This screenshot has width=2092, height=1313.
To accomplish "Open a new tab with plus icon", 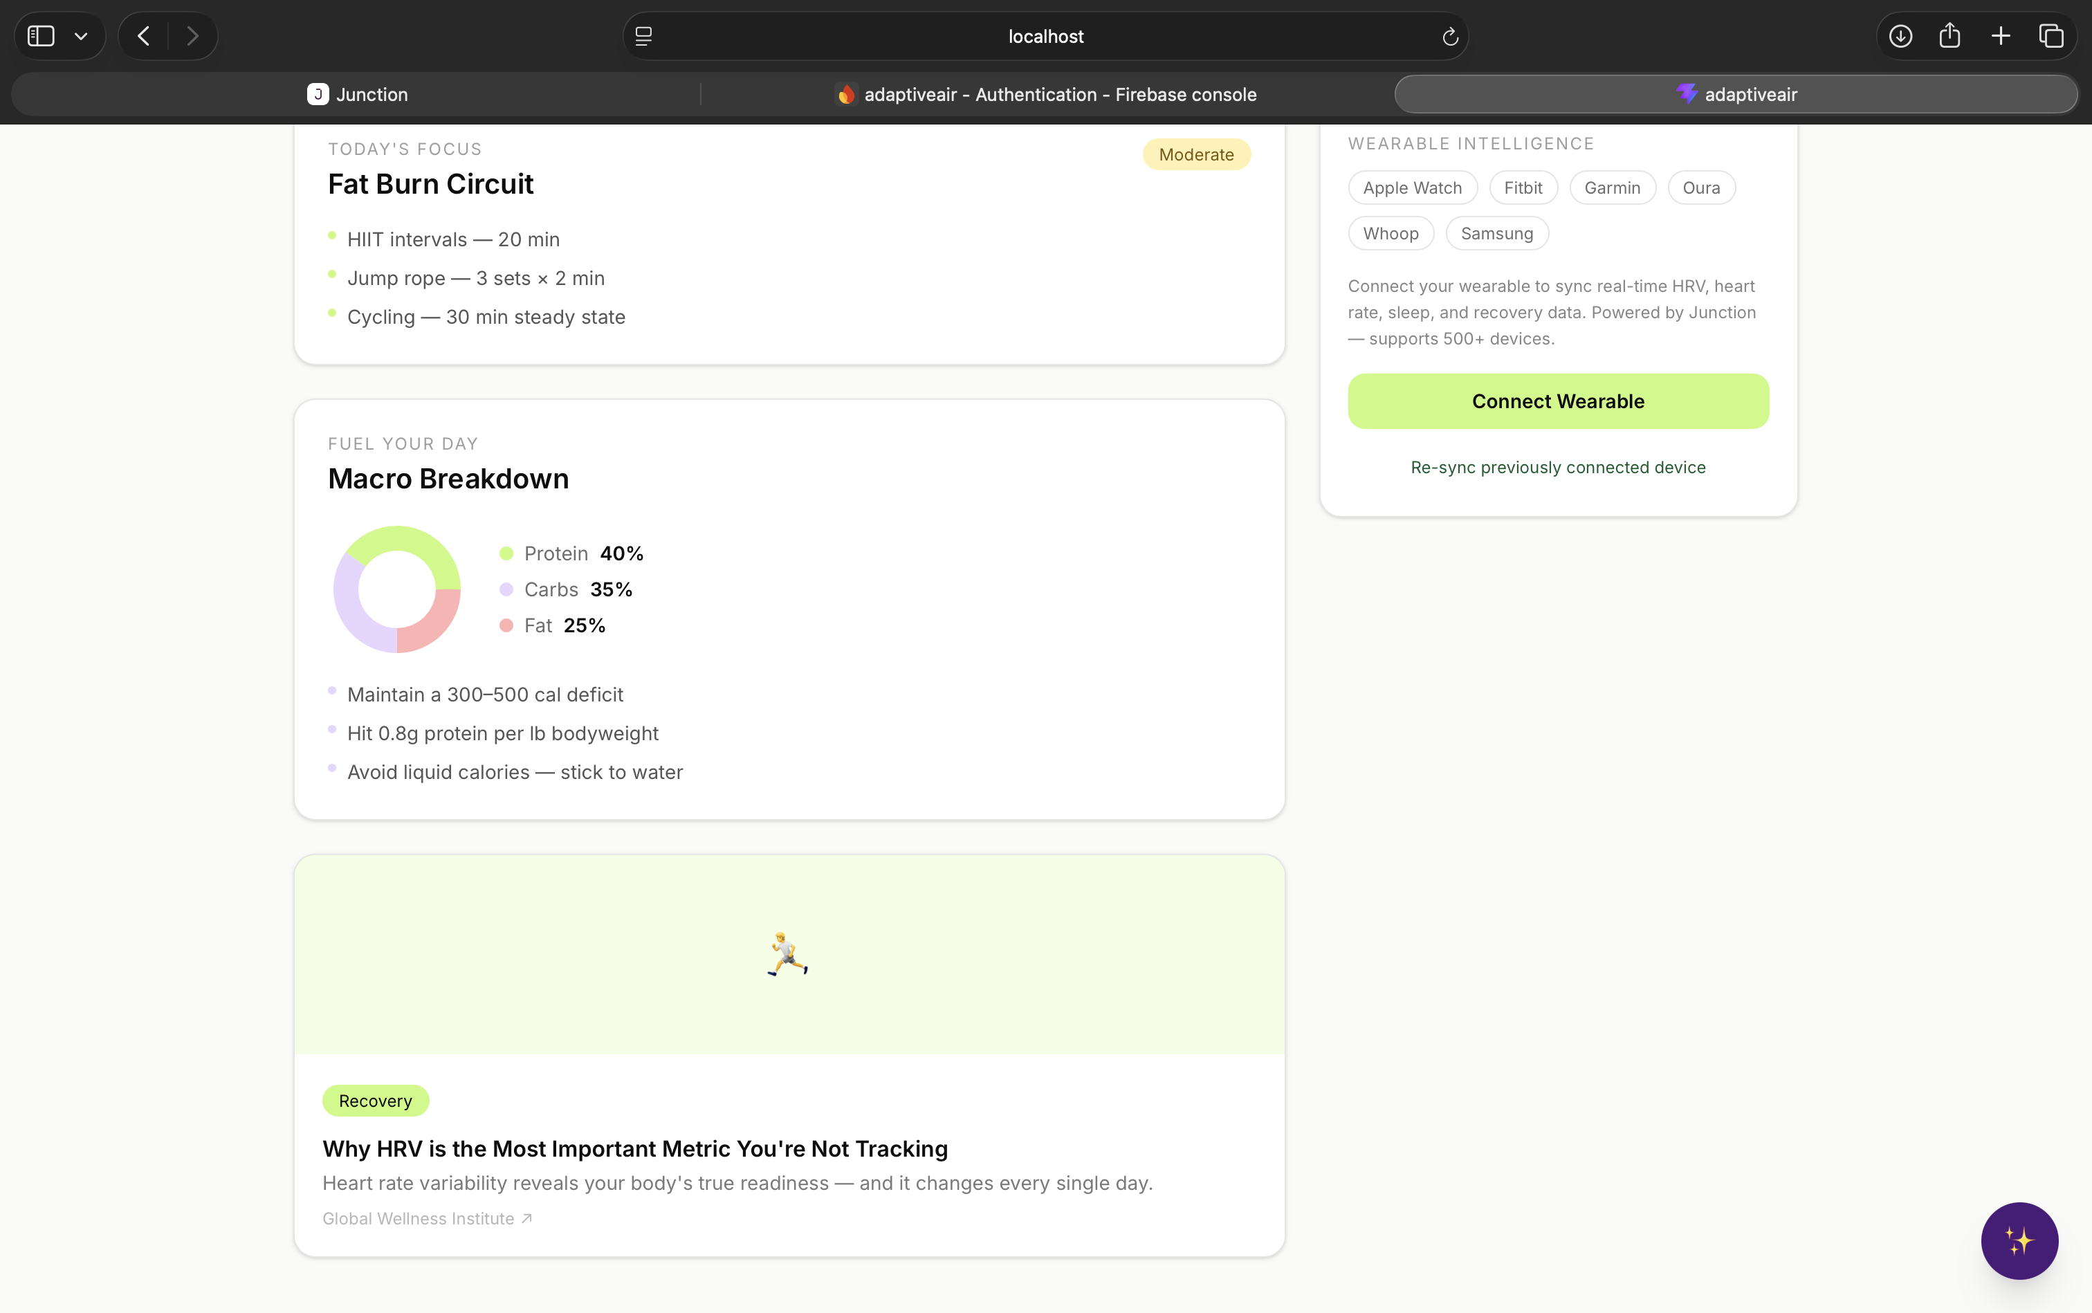I will pyautogui.click(x=2001, y=35).
